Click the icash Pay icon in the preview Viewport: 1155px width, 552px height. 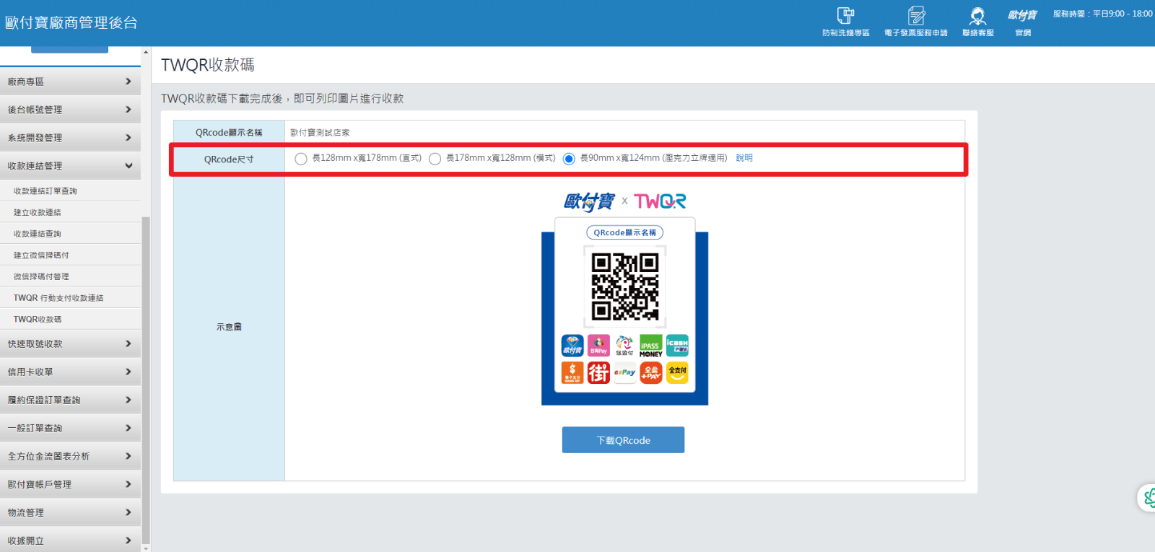[677, 346]
